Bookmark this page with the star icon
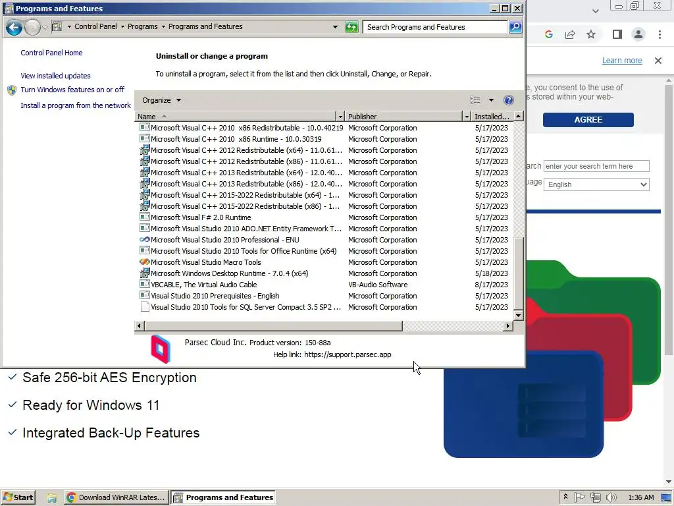The width and height of the screenshot is (674, 506). tap(591, 34)
